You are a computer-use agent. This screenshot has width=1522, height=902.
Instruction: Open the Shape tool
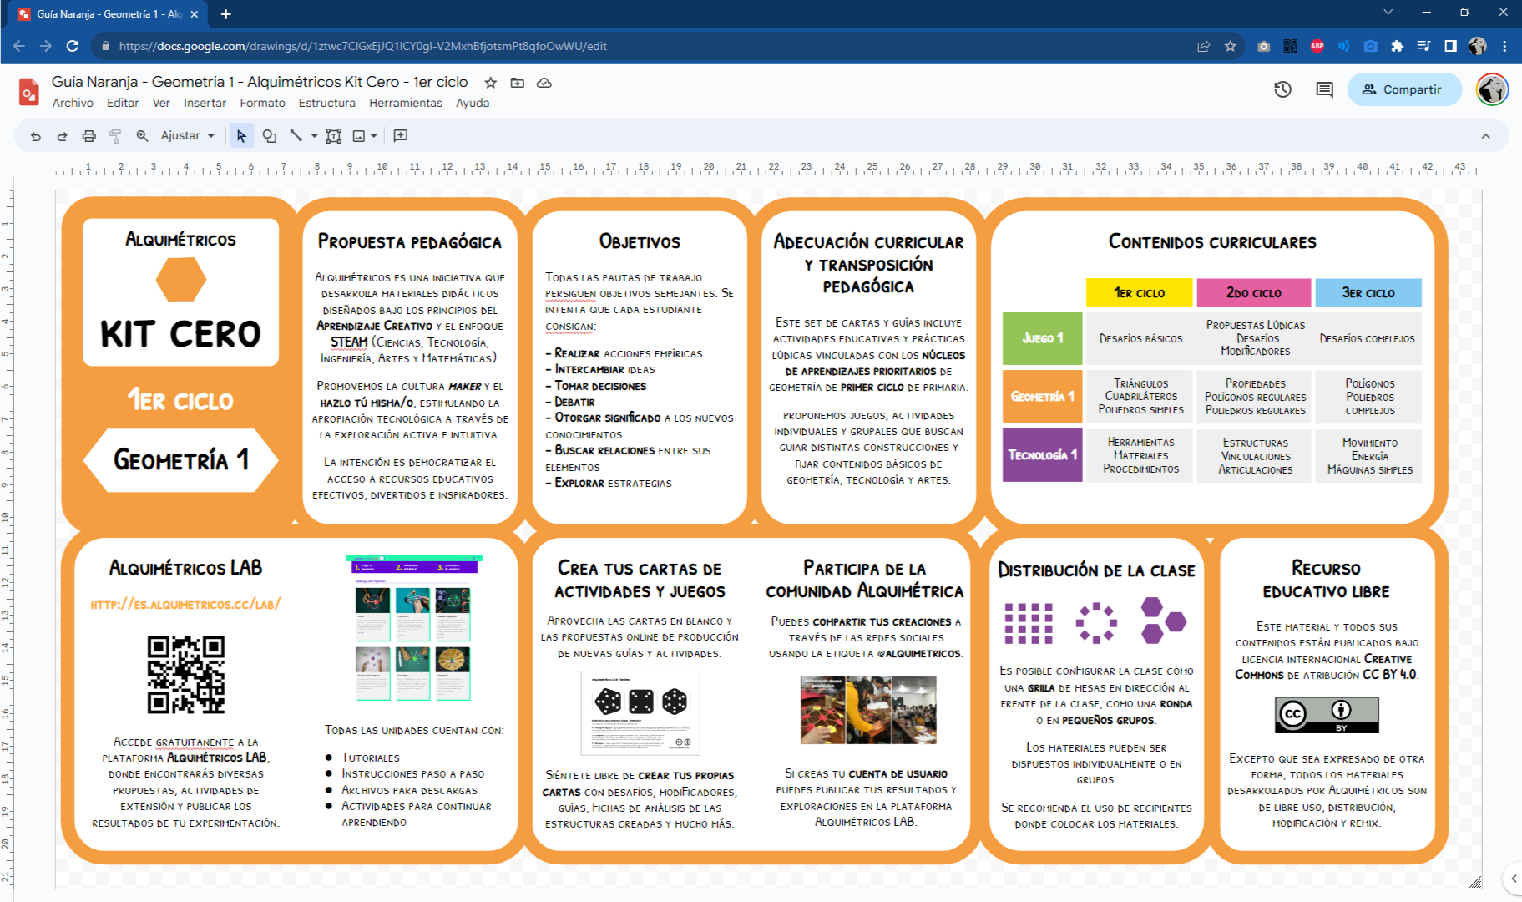coord(269,136)
